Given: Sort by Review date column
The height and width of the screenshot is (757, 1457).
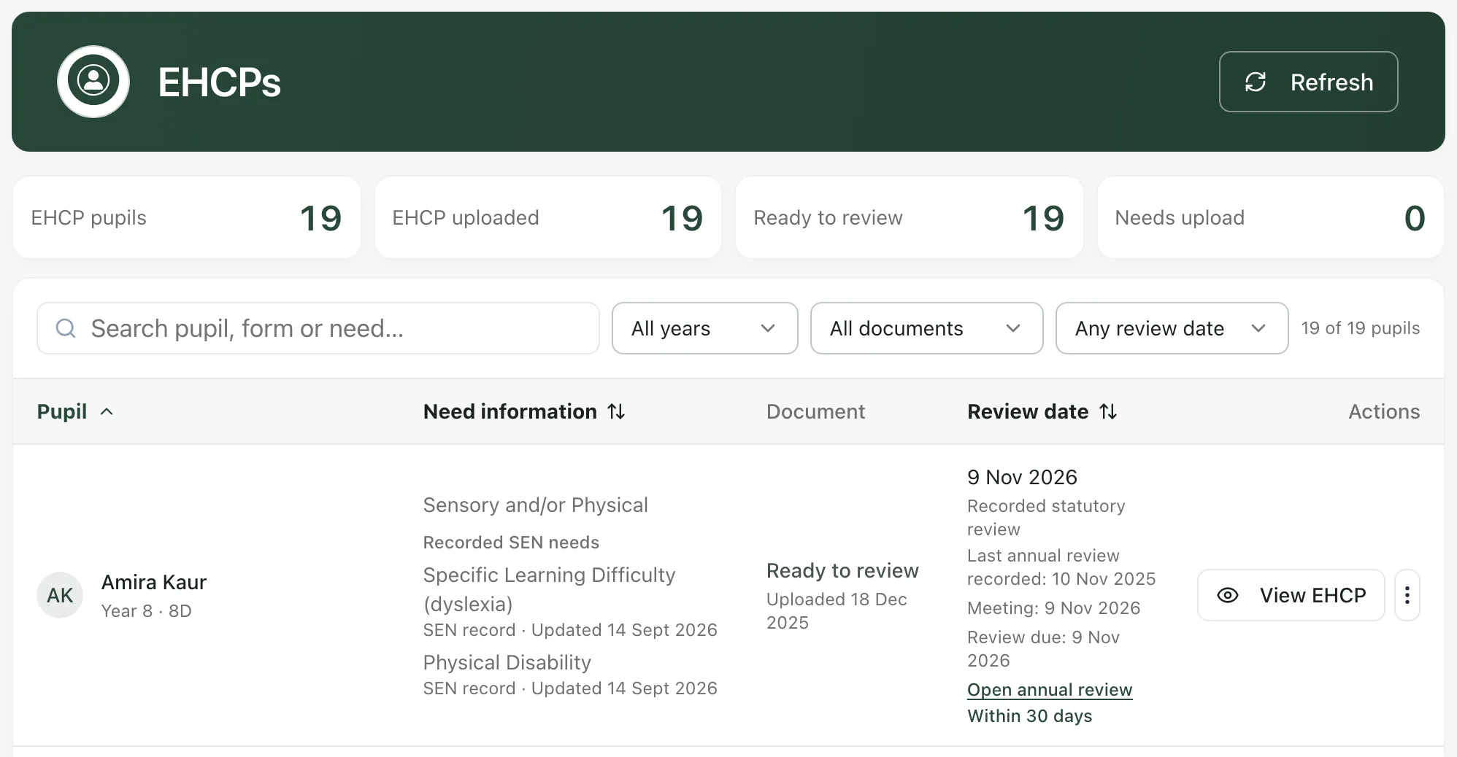Looking at the screenshot, I should [1042, 411].
